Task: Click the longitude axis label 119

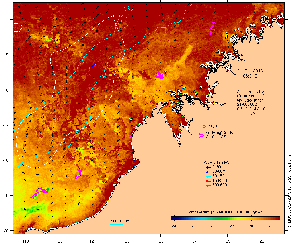Action: coord(26,241)
